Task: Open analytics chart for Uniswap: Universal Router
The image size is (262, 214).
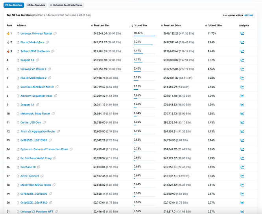Action: pyautogui.click(x=242, y=33)
